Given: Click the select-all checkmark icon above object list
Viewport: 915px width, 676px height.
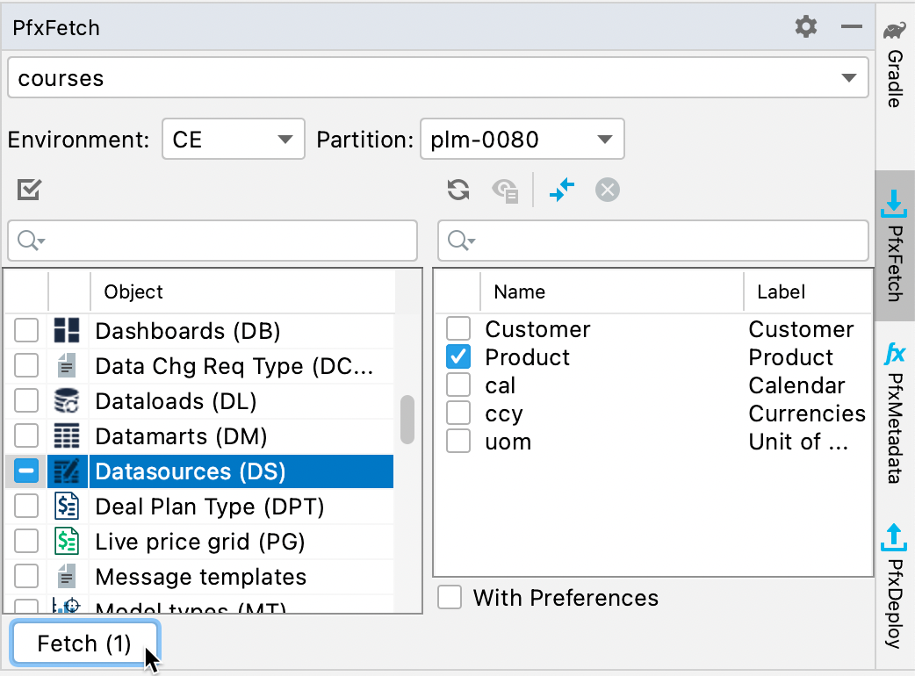Looking at the screenshot, I should [28, 189].
